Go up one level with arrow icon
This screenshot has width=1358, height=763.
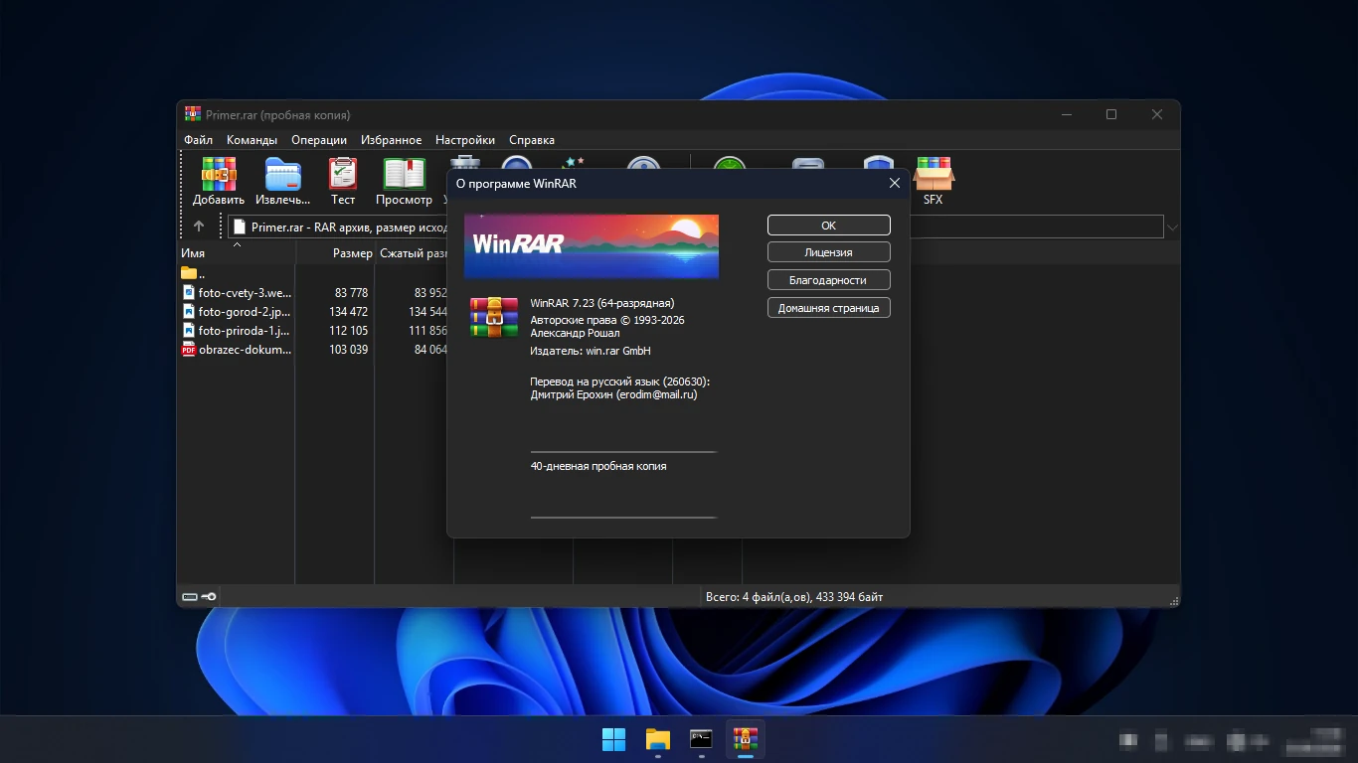click(199, 227)
